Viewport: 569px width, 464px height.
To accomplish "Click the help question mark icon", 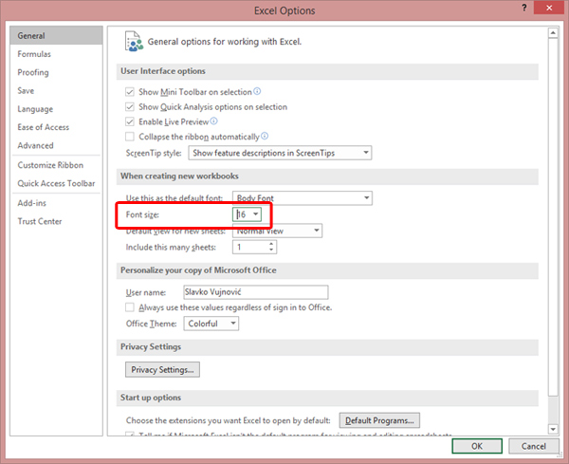I will pos(523,8).
